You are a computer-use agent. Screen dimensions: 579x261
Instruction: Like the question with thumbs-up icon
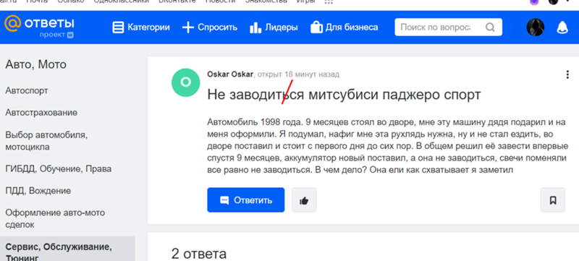coord(304,200)
